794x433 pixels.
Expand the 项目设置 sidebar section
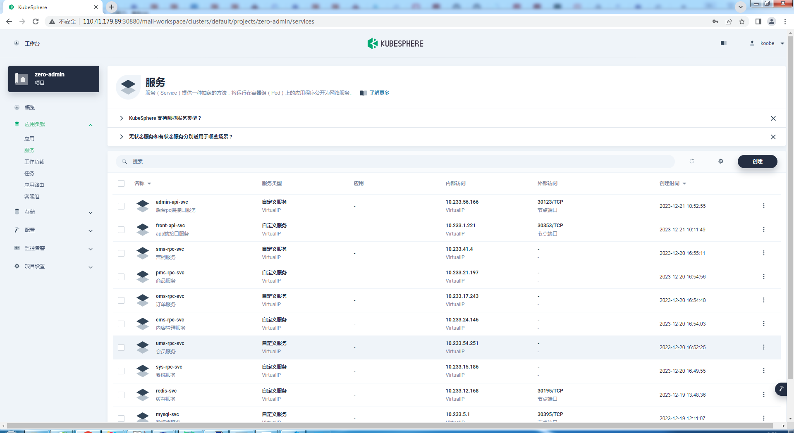(x=91, y=267)
